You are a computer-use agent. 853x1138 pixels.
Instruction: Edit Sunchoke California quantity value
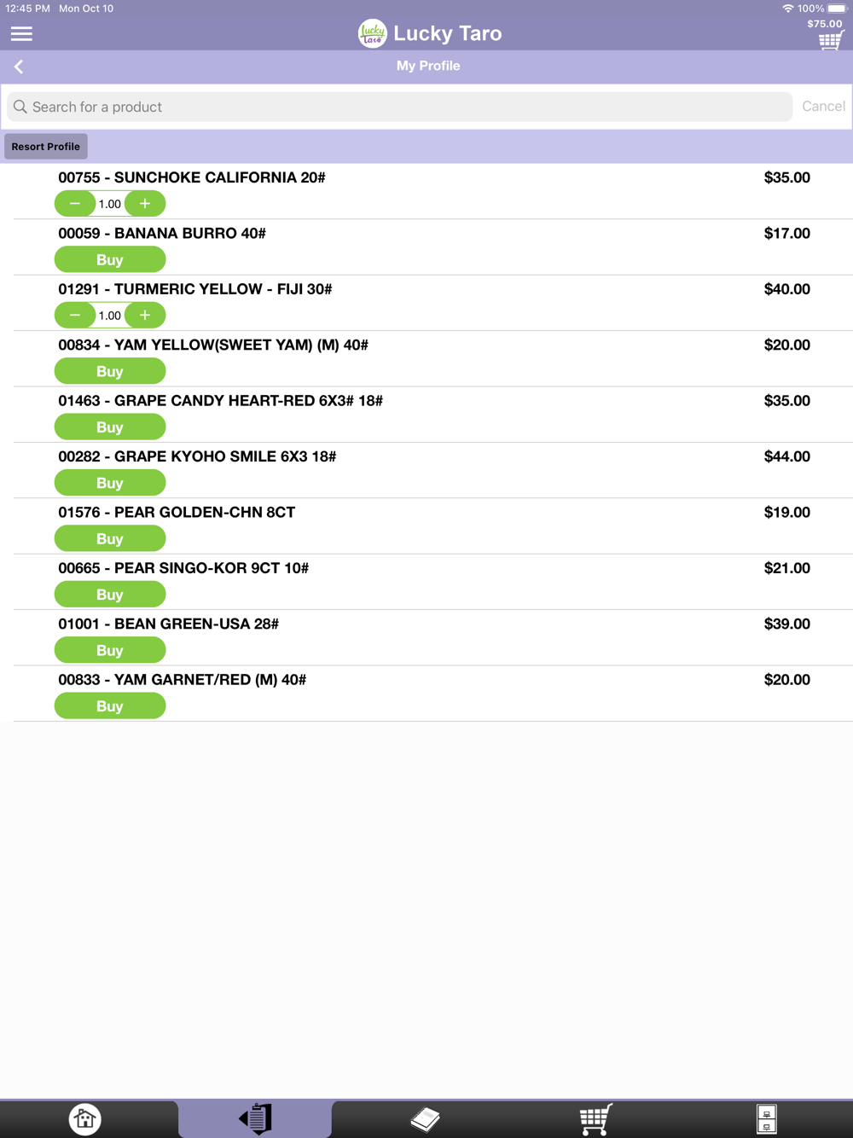coord(110,204)
